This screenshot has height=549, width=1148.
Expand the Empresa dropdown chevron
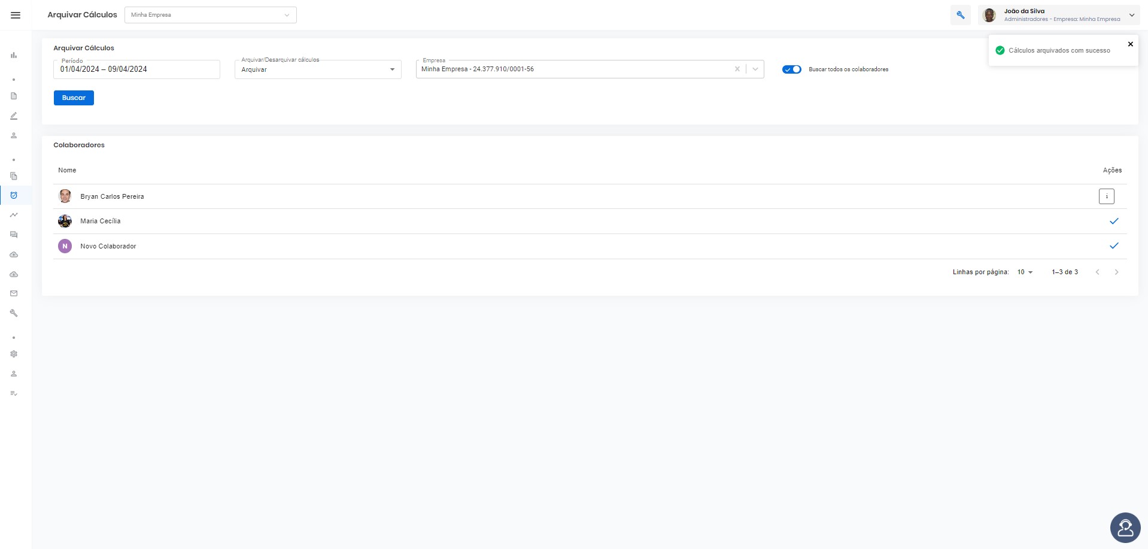tap(755, 69)
